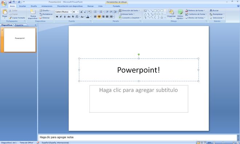
Task: Toggle text shadow formatting
Action: pos(73,16)
